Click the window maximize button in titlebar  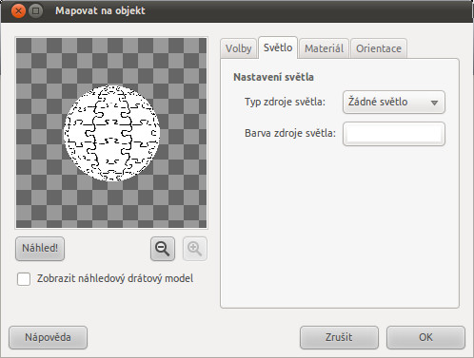point(36,11)
